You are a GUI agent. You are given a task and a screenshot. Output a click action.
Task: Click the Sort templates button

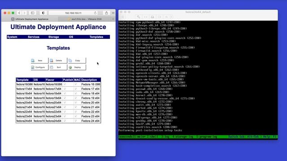click(x=58, y=67)
